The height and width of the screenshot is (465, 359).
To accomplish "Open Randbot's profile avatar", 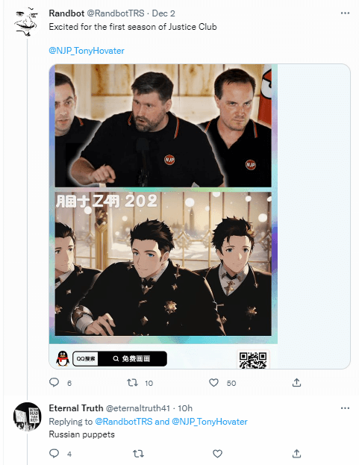I will click(x=27, y=22).
